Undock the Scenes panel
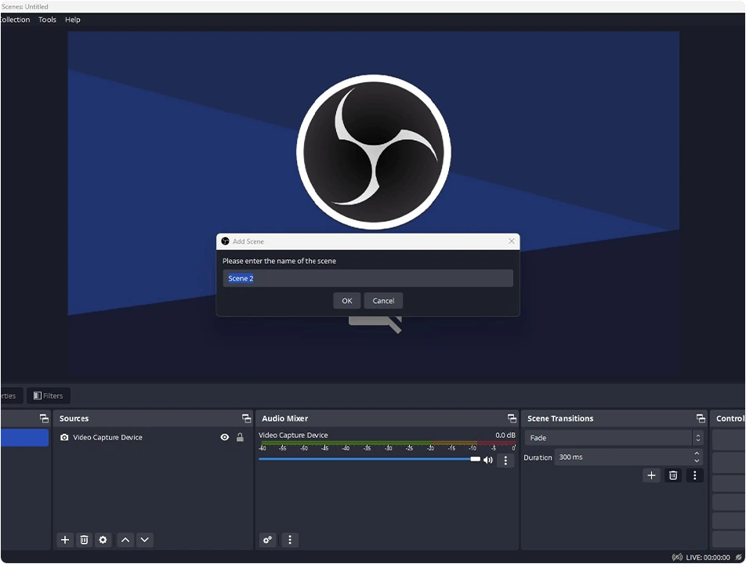Screen dimensions: 746x564 click(44, 418)
